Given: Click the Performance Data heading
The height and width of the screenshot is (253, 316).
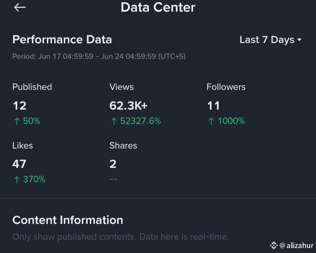Looking at the screenshot, I should pos(62,39).
